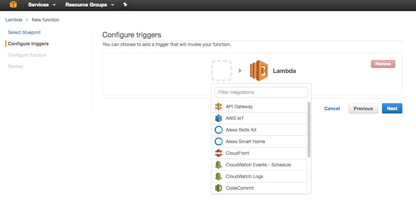This screenshot has width=416, height=207.
Task: Click the orange Lambda logo
Action: [259, 71]
